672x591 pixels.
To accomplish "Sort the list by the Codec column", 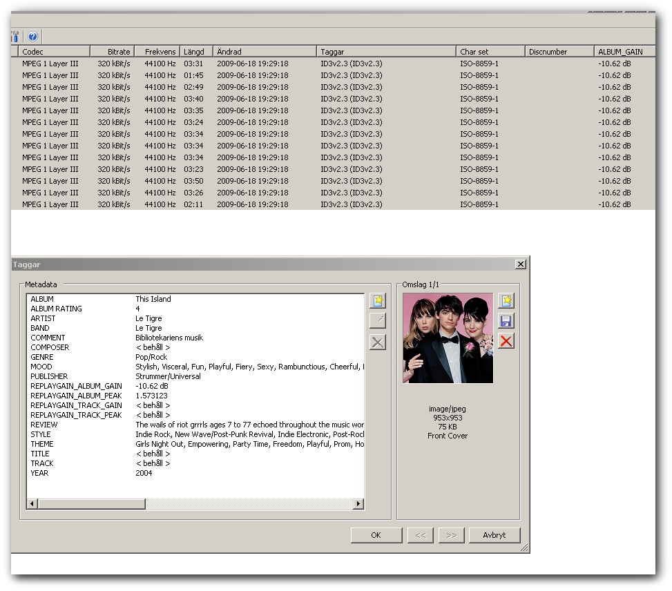I will click(x=54, y=52).
